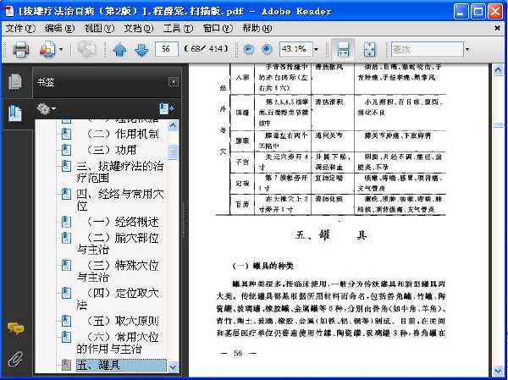508x380 pixels.
Task: Select bookmark 四、经络与常用穴位
Action: click(120, 200)
